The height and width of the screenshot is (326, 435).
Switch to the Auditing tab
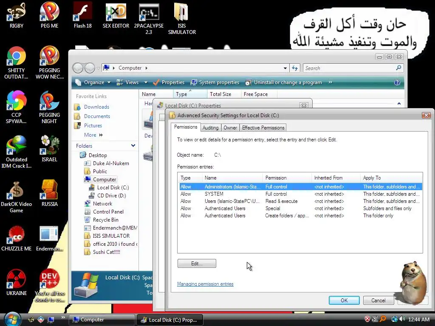[211, 128]
